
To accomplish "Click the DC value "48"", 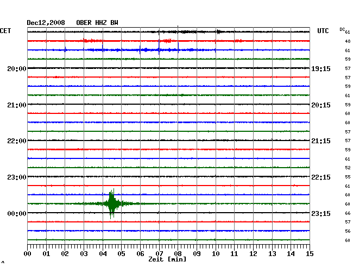I will point(348,41).
